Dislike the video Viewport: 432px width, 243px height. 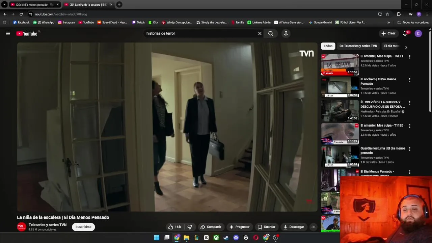[x=190, y=227]
